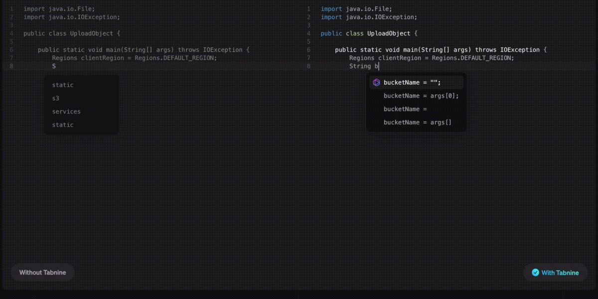Select the bucketName = ""; suggestion
Viewport: 598px width, 299px height.
[x=412, y=83]
